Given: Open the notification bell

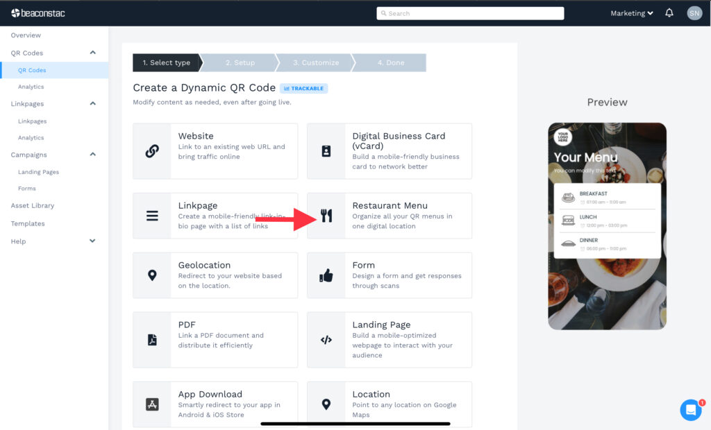Looking at the screenshot, I should [669, 12].
